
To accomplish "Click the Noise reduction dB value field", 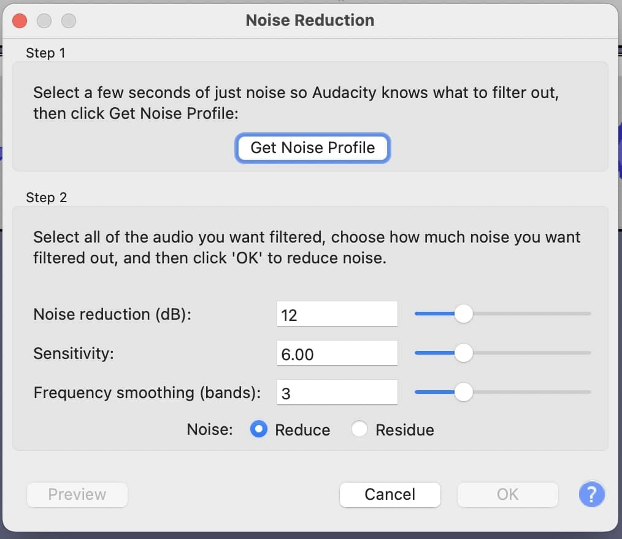I will (x=337, y=314).
